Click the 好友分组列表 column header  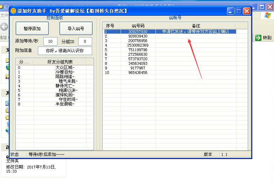pyautogui.click(x=60, y=62)
